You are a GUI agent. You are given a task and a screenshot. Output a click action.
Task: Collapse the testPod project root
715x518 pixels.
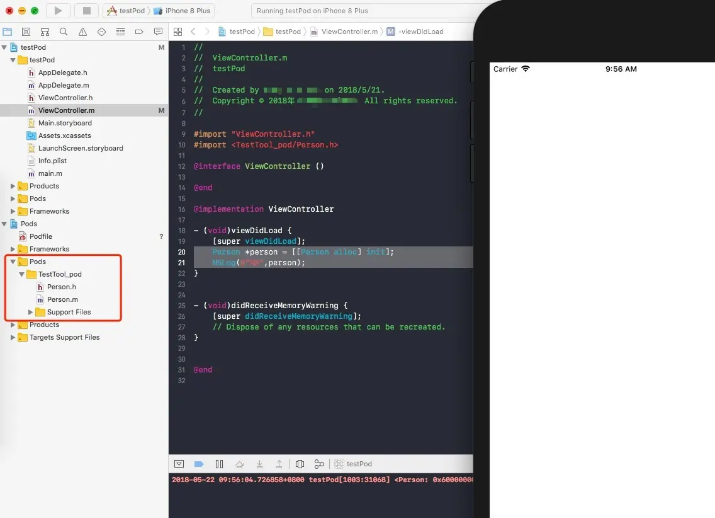(4, 47)
